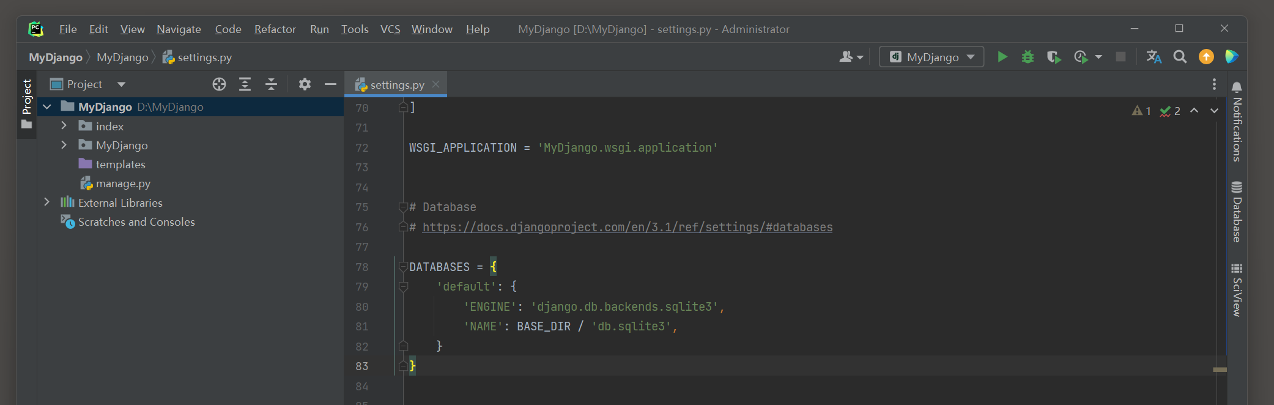Open Project view mode dropdown

[121, 84]
